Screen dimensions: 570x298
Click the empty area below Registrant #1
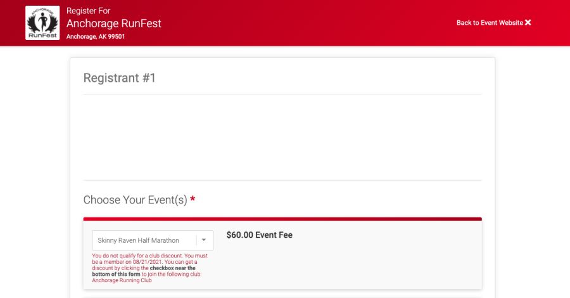point(282,136)
